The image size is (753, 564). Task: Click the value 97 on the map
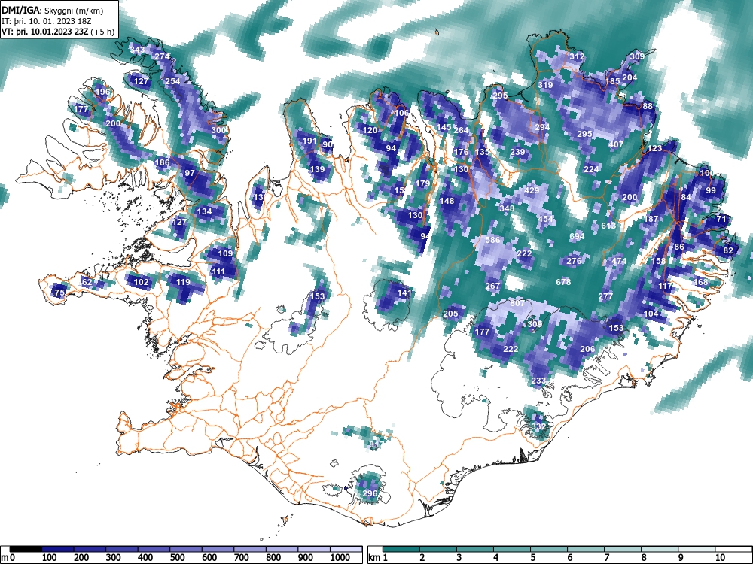click(x=190, y=173)
